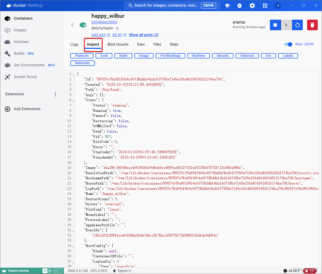Click Ctrl+K shortcut badge

pos(208,5)
